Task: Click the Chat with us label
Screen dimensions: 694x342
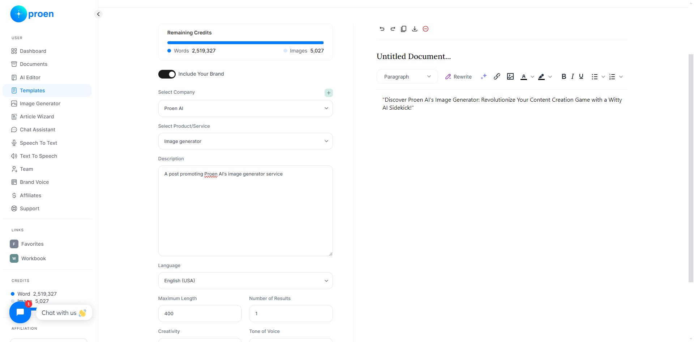Action: click(64, 313)
